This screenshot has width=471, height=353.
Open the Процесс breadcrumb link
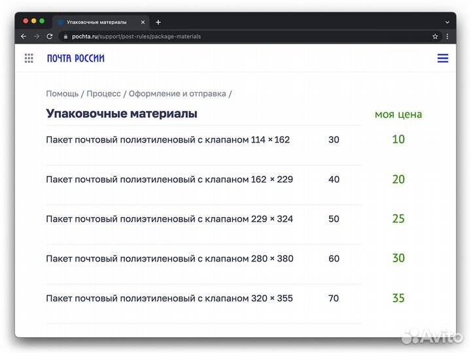tap(103, 93)
